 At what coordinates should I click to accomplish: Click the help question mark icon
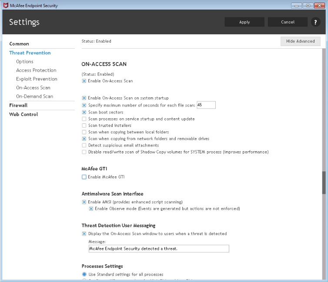(x=314, y=22)
